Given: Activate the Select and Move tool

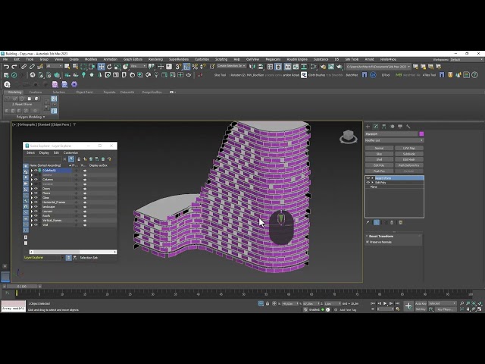Looking at the screenshot, I should coord(101,67).
